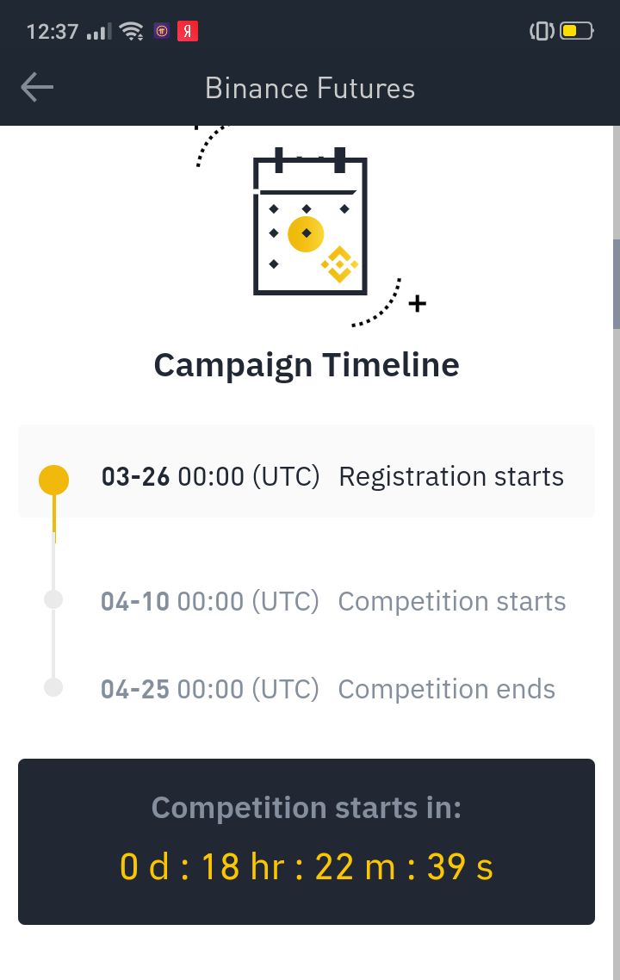This screenshot has width=620, height=980.
Task: Tap the vibrate mode status icon
Action: point(542,31)
